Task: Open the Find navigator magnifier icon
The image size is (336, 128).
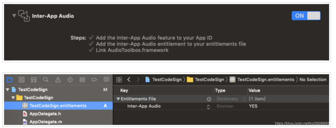Action: pyautogui.click(x=46, y=80)
